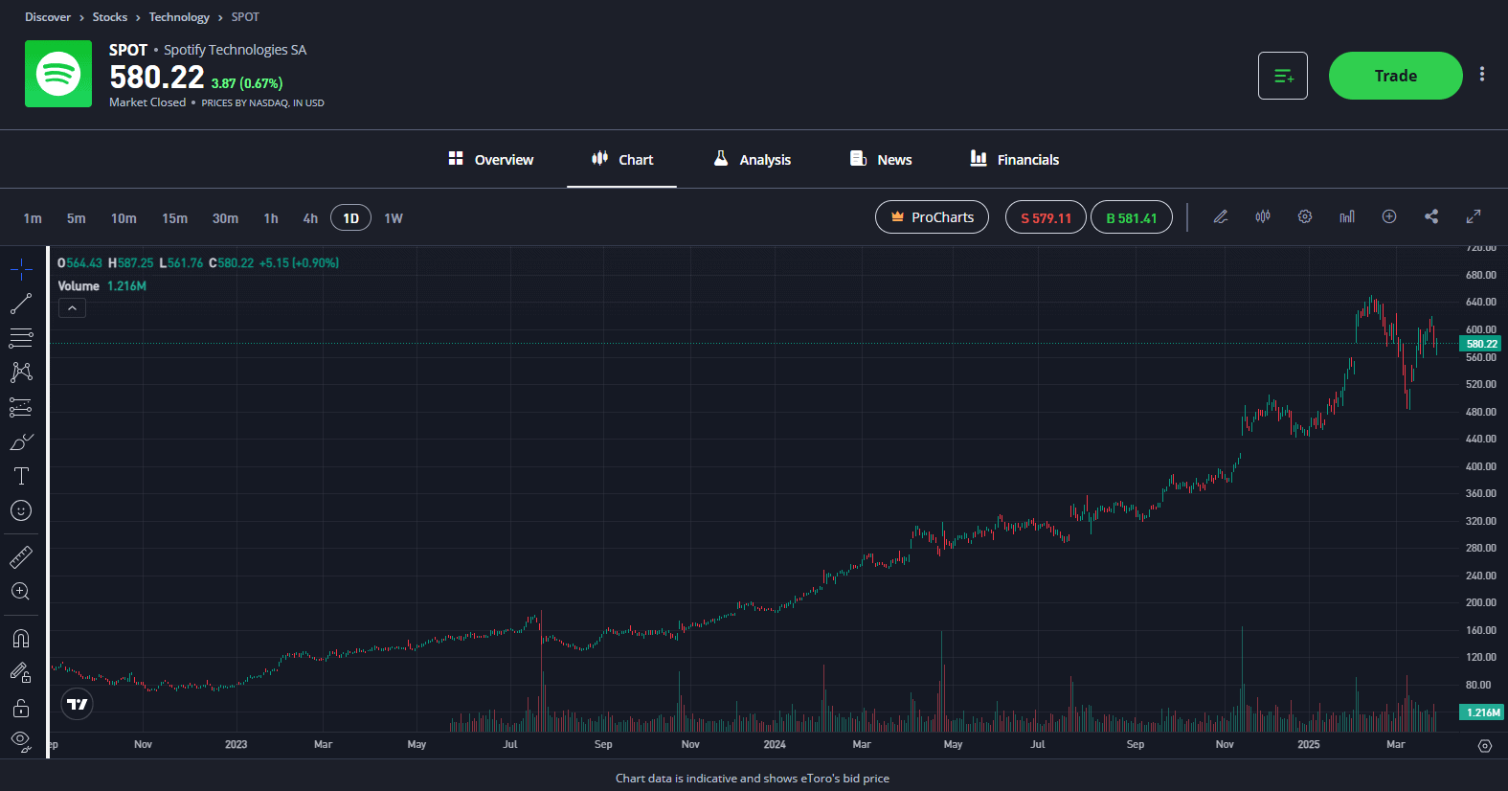Viewport: 1508px width, 791px height.
Task: Share the chart
Action: [1431, 217]
